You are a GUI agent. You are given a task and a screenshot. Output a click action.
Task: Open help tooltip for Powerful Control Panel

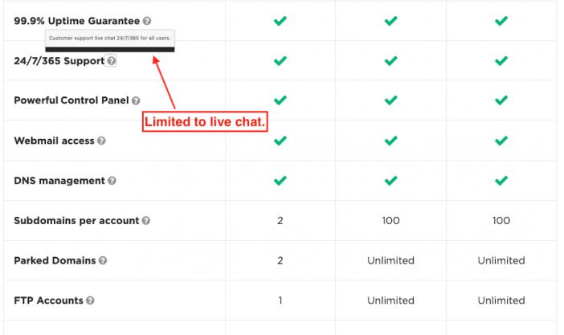[x=136, y=100]
